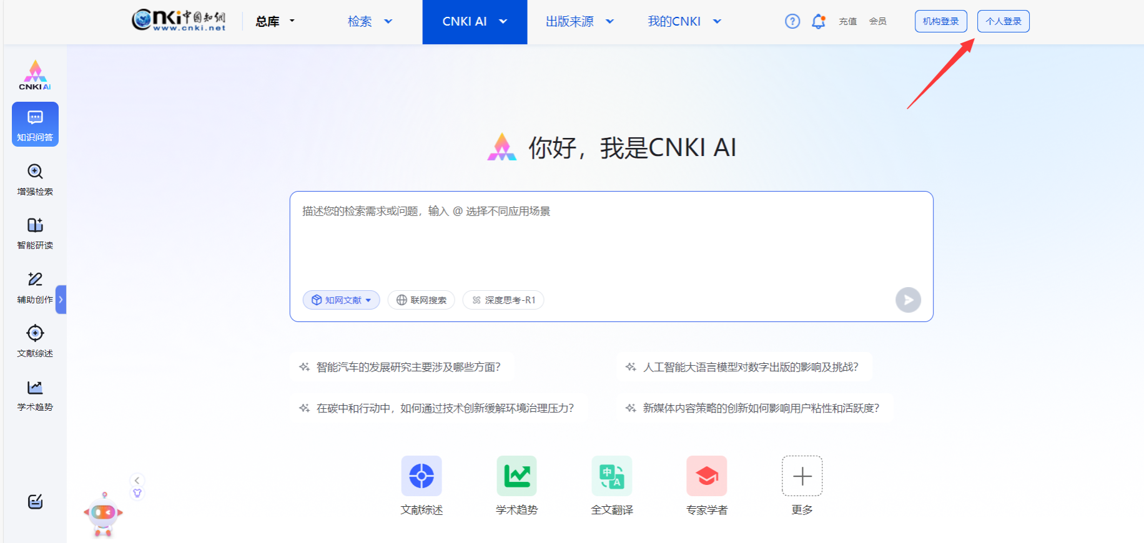Collapse the robot assistant with chevron
The image size is (1144, 543).
137,480
